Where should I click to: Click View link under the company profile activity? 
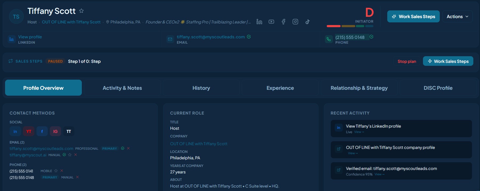[353, 153]
